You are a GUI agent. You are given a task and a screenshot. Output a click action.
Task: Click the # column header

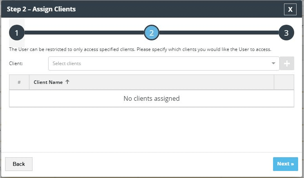pos(19,82)
